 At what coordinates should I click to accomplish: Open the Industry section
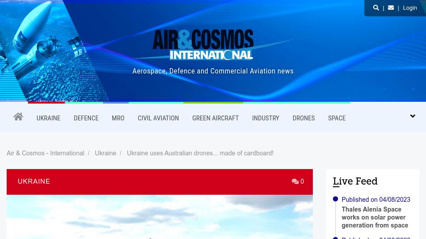click(265, 118)
